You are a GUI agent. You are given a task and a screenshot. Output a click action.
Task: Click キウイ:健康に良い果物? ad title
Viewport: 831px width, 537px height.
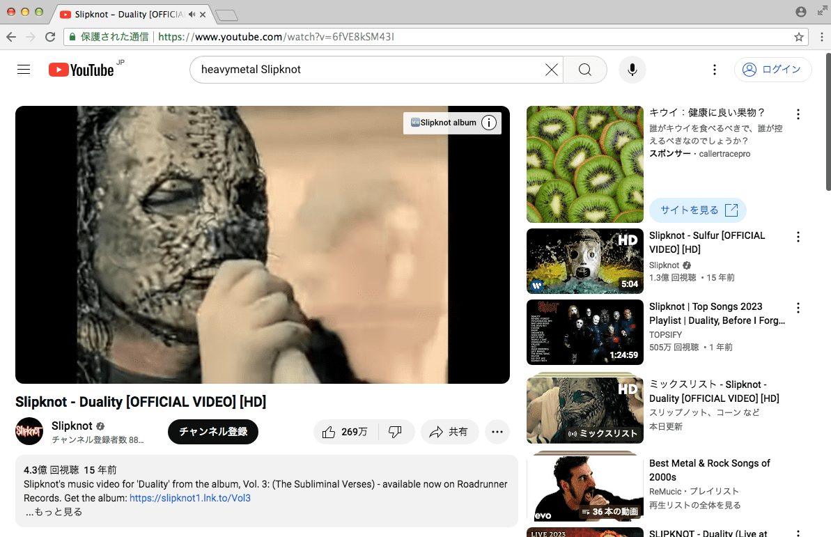(707, 112)
